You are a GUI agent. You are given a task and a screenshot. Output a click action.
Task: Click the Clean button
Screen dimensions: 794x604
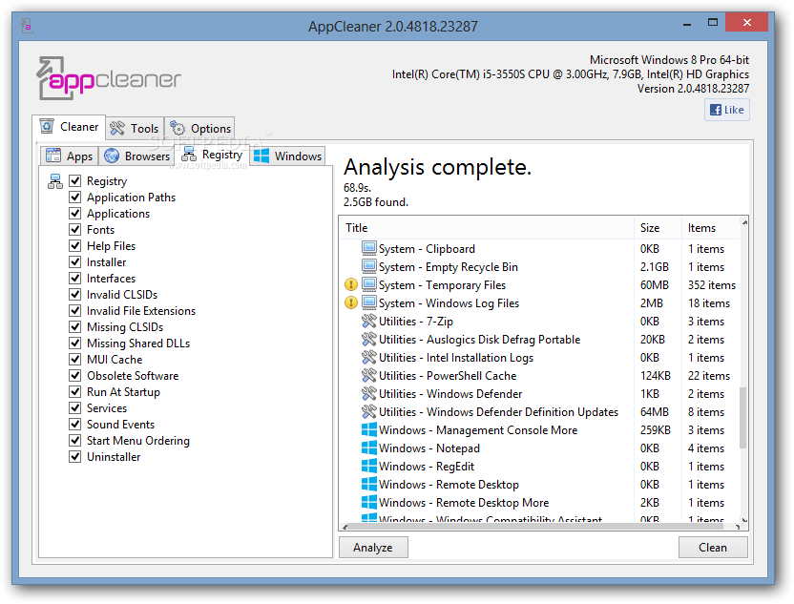713,548
